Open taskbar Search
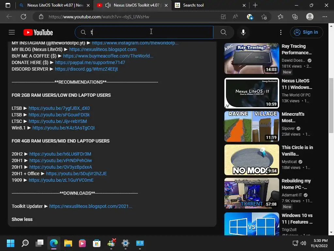 coord(25,243)
